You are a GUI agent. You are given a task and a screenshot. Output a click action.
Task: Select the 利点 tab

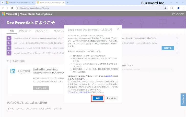pyautogui.click(x=11, y=31)
